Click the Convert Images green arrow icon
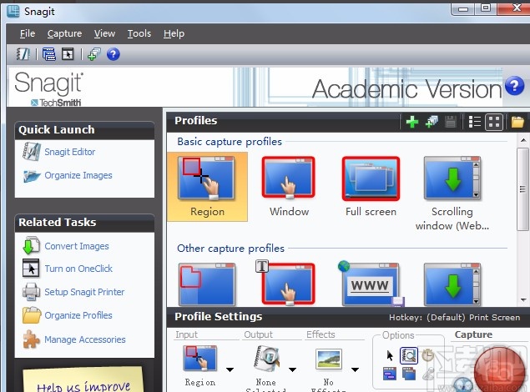Viewport: 530px width, 392px height. 31,245
